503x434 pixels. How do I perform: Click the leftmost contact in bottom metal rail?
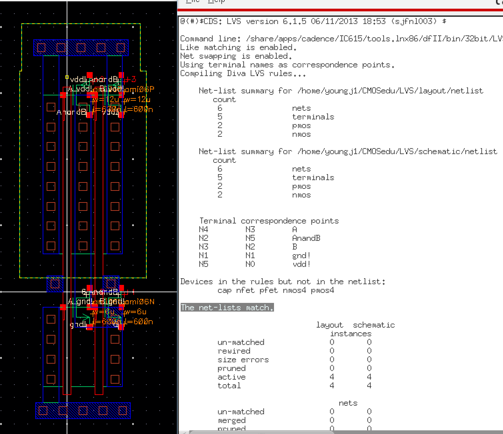[43, 410]
